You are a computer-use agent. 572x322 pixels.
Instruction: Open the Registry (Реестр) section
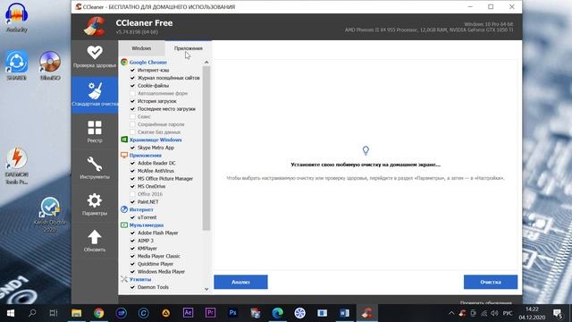(x=95, y=131)
